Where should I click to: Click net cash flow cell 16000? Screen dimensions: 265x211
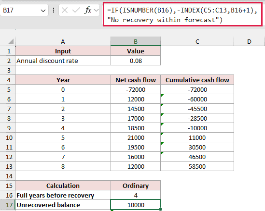[x=136, y=157]
